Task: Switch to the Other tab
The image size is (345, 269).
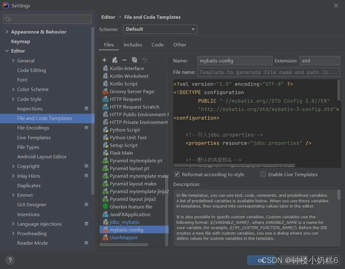Action: (x=179, y=45)
